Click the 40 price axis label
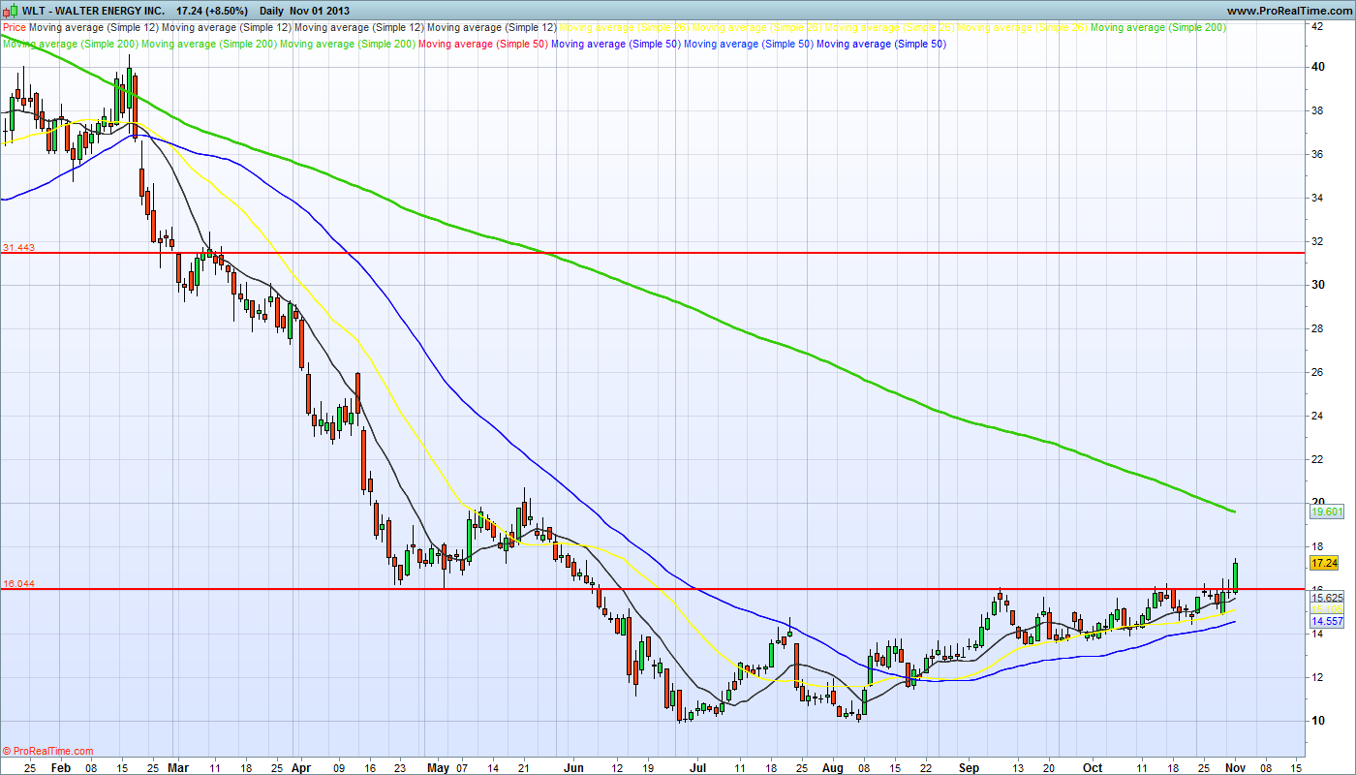The image size is (1356, 775). [1318, 67]
